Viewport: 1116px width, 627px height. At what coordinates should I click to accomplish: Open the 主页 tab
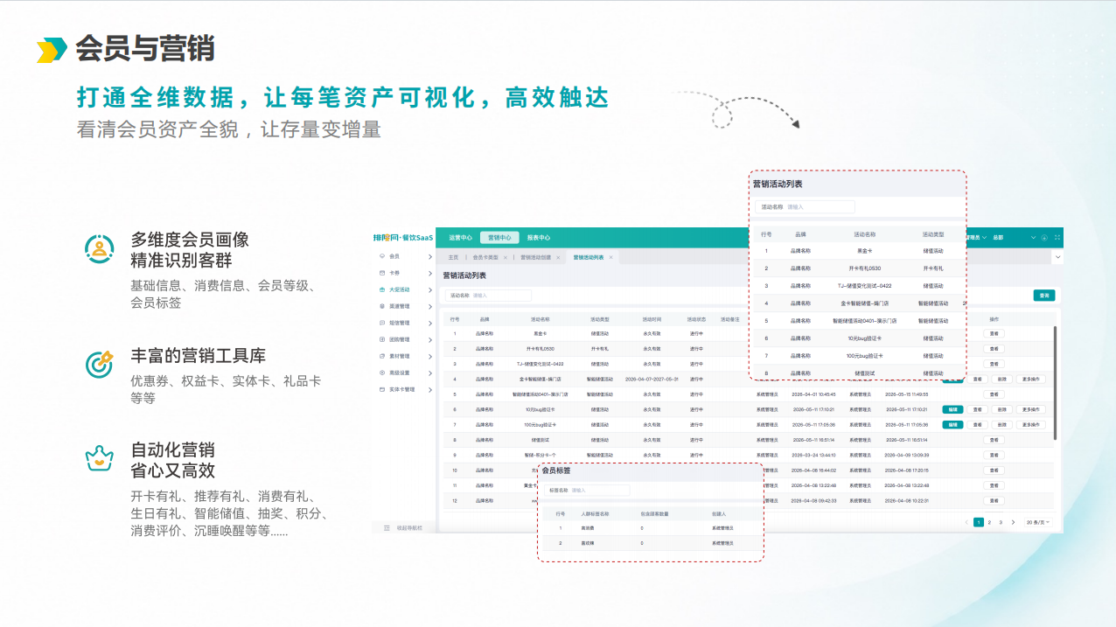point(453,258)
